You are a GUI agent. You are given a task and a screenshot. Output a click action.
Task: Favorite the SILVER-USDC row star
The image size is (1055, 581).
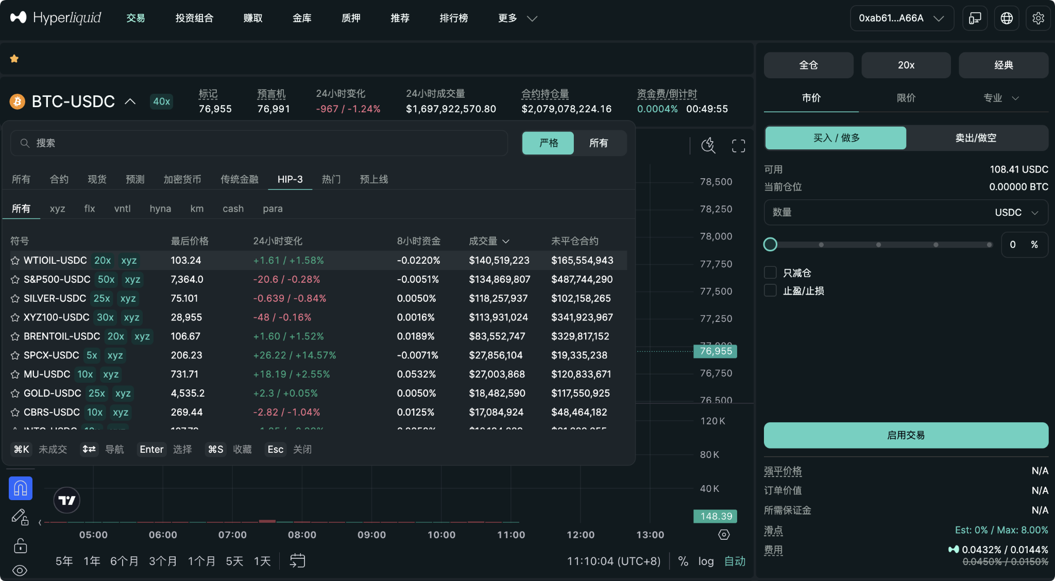15,299
